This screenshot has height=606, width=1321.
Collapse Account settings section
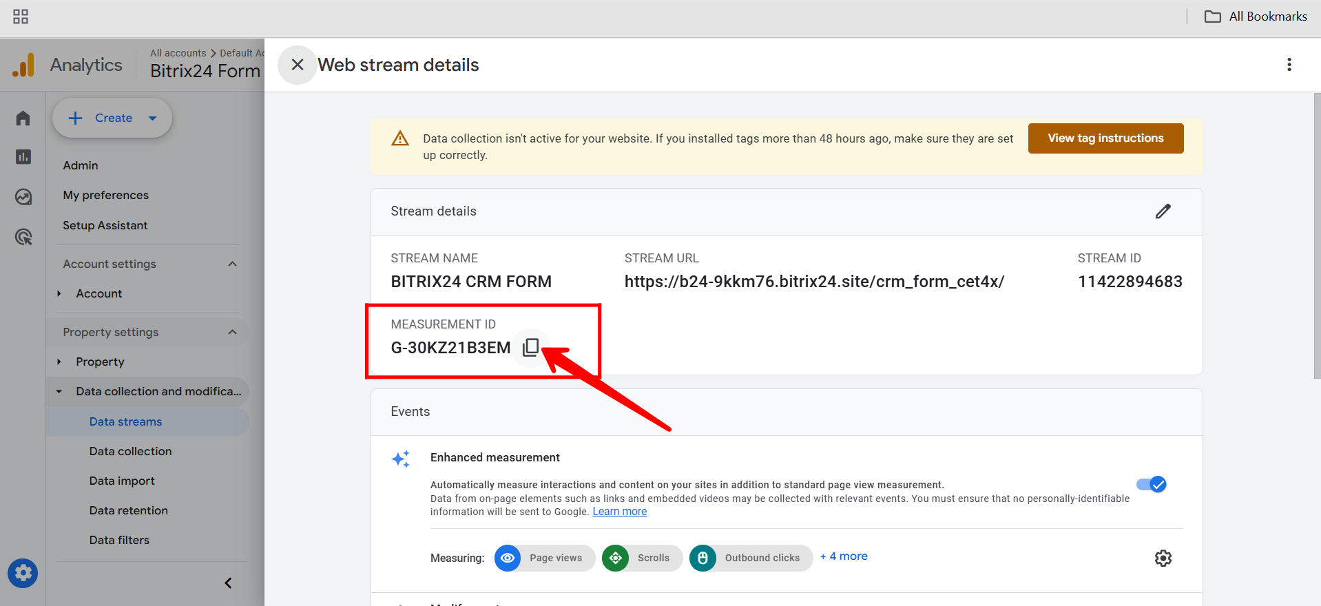(232, 264)
